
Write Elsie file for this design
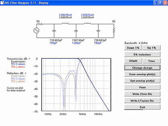pyautogui.click(x=142, y=94)
